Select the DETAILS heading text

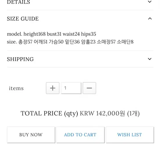[x=19, y=2]
